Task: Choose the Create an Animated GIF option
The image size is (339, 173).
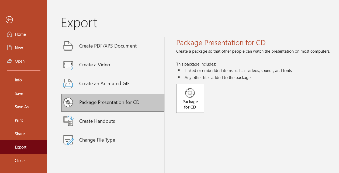Action: [113, 84]
